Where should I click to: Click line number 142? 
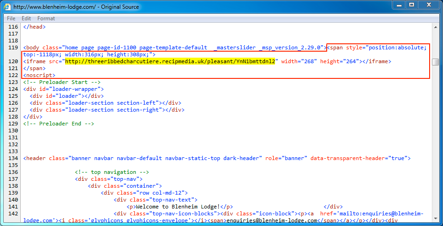[13, 214]
